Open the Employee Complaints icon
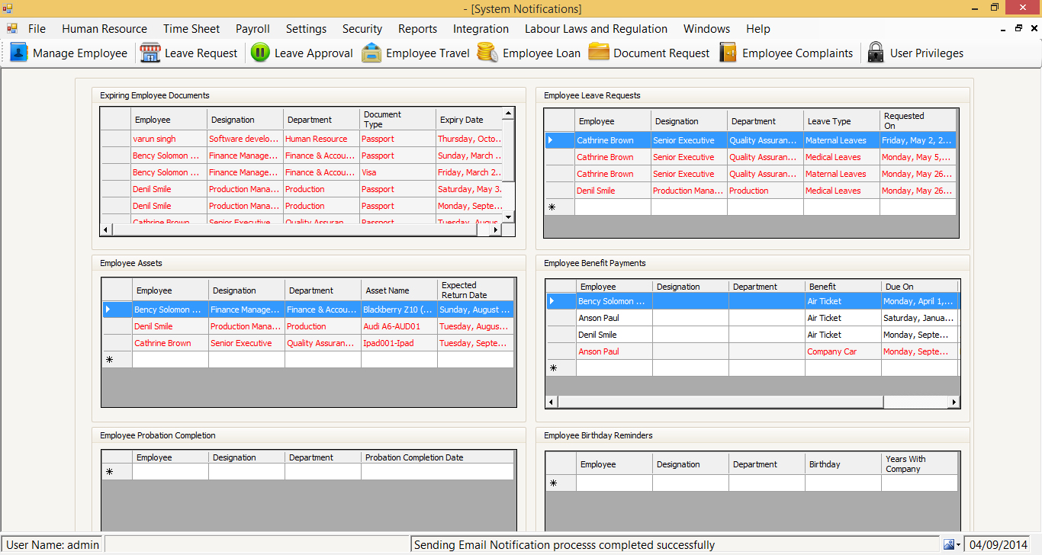 click(x=728, y=53)
